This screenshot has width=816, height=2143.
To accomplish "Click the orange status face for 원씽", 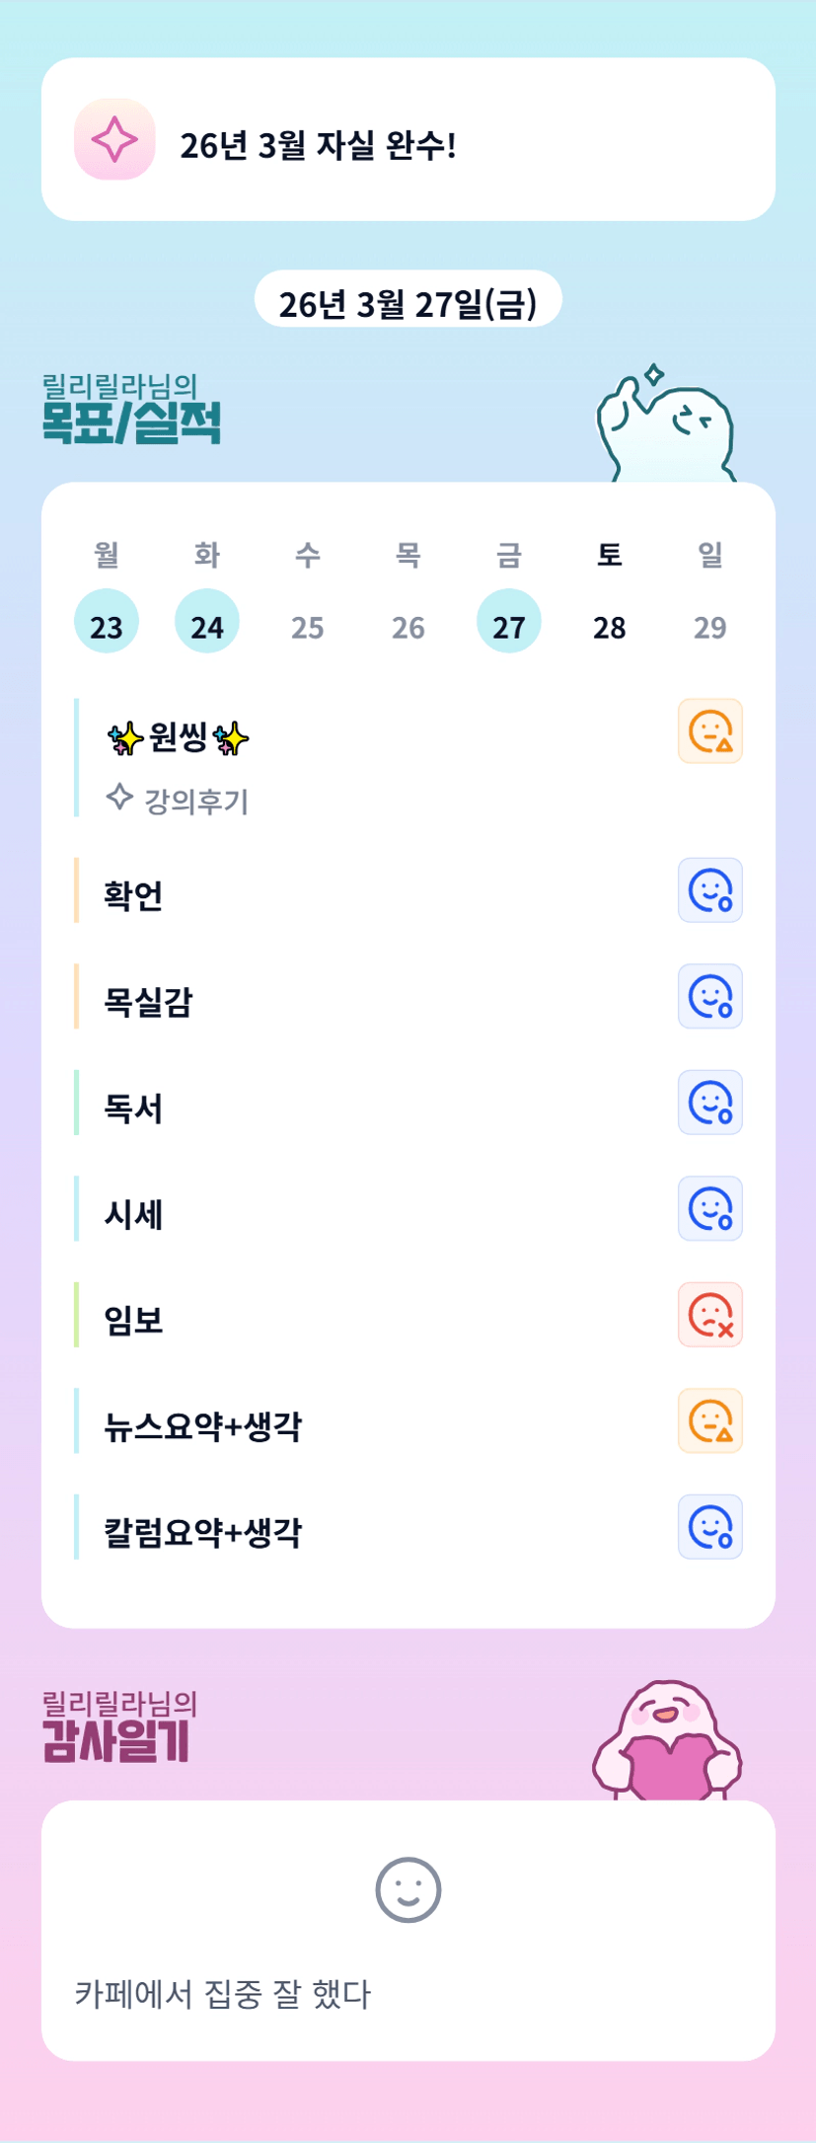I will point(709,731).
